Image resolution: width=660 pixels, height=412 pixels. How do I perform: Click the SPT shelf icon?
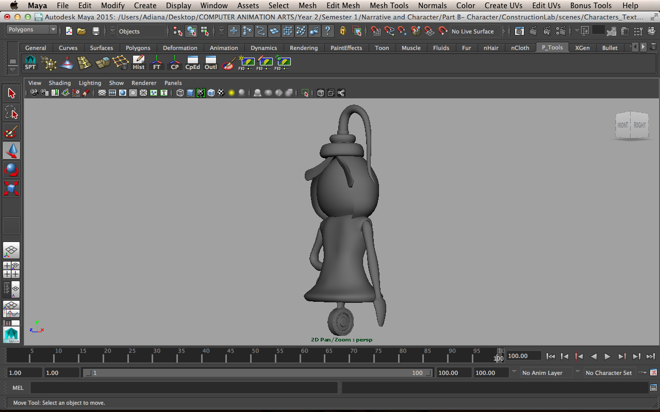click(30, 63)
